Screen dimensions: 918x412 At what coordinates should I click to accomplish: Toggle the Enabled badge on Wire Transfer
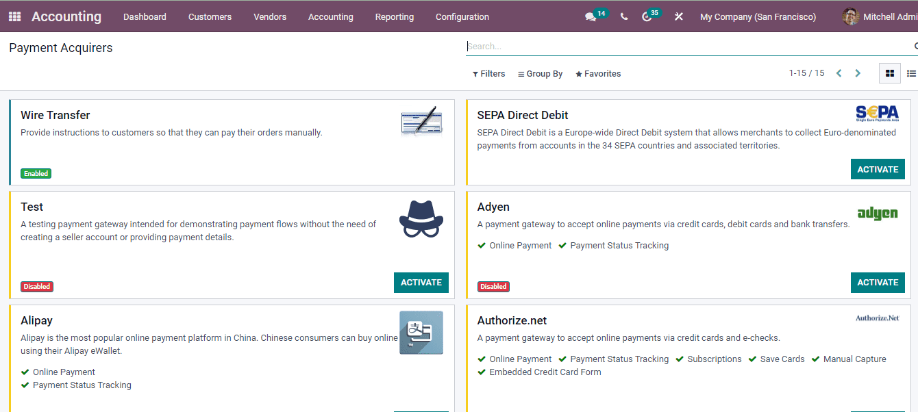click(x=36, y=173)
